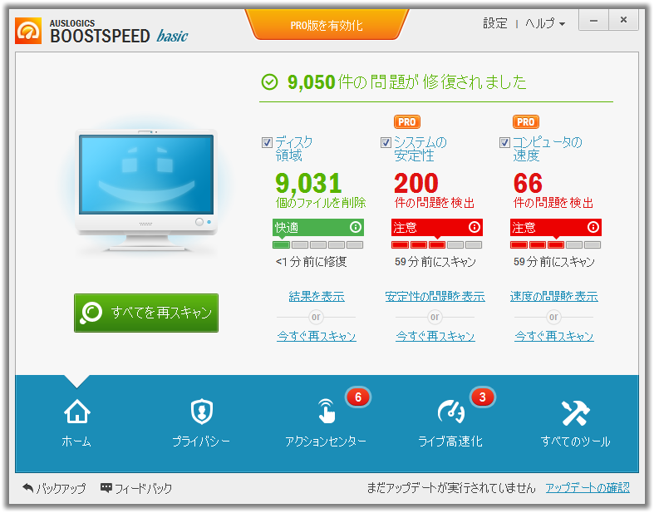The height and width of the screenshot is (513, 654).
Task: Click the Auslogics BoostSpeed logo icon
Action: tap(28, 31)
